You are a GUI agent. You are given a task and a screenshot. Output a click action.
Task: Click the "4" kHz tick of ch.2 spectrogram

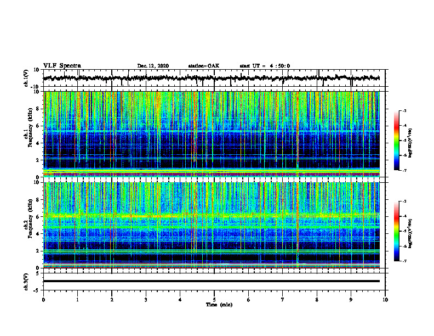38,234
